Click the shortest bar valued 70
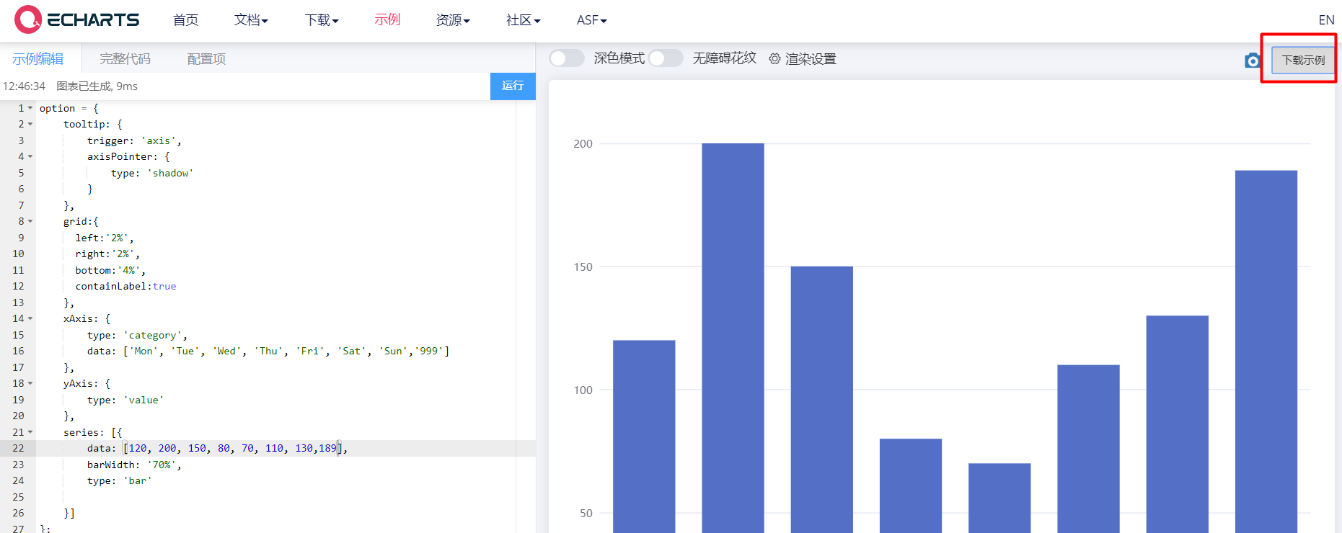The image size is (1342, 533). 999,498
